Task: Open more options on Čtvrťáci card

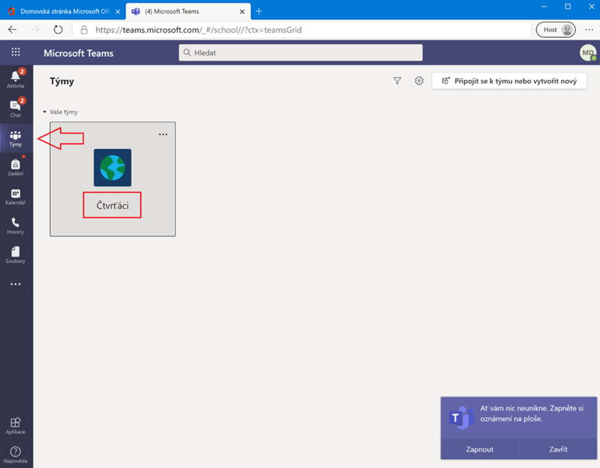Action: (x=163, y=134)
